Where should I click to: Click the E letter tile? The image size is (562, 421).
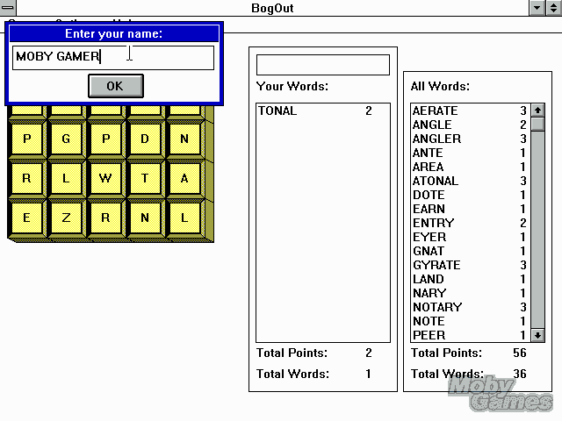click(26, 218)
